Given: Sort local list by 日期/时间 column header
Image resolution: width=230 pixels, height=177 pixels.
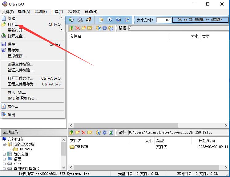Looking at the screenshot, I should [207, 141].
